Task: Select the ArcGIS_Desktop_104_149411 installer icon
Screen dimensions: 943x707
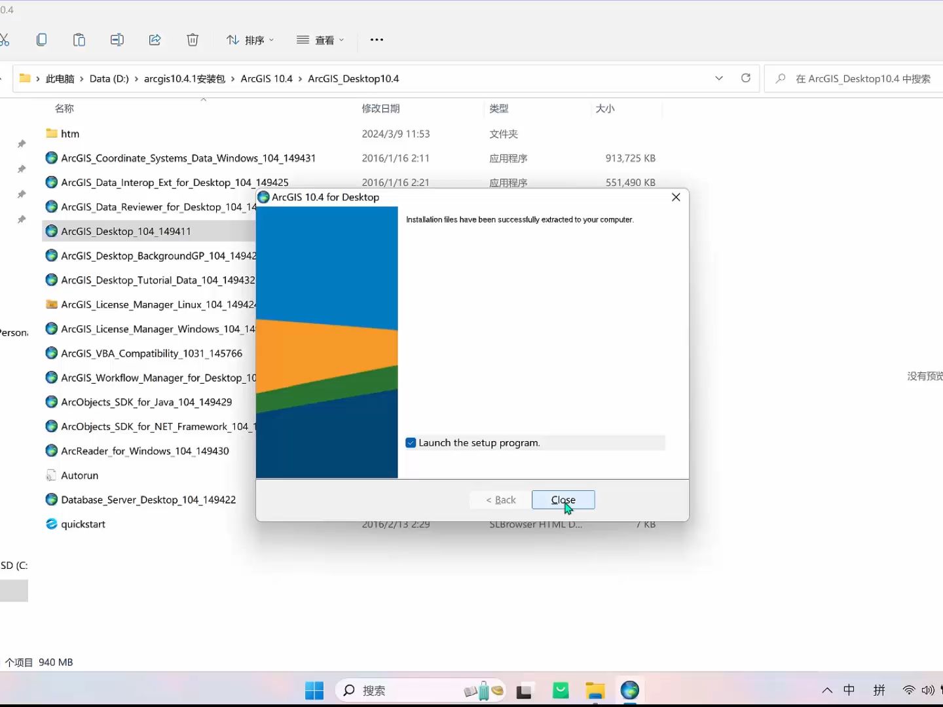Action: 51,231
